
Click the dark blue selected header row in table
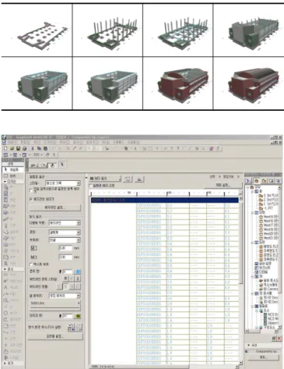tap(164, 200)
